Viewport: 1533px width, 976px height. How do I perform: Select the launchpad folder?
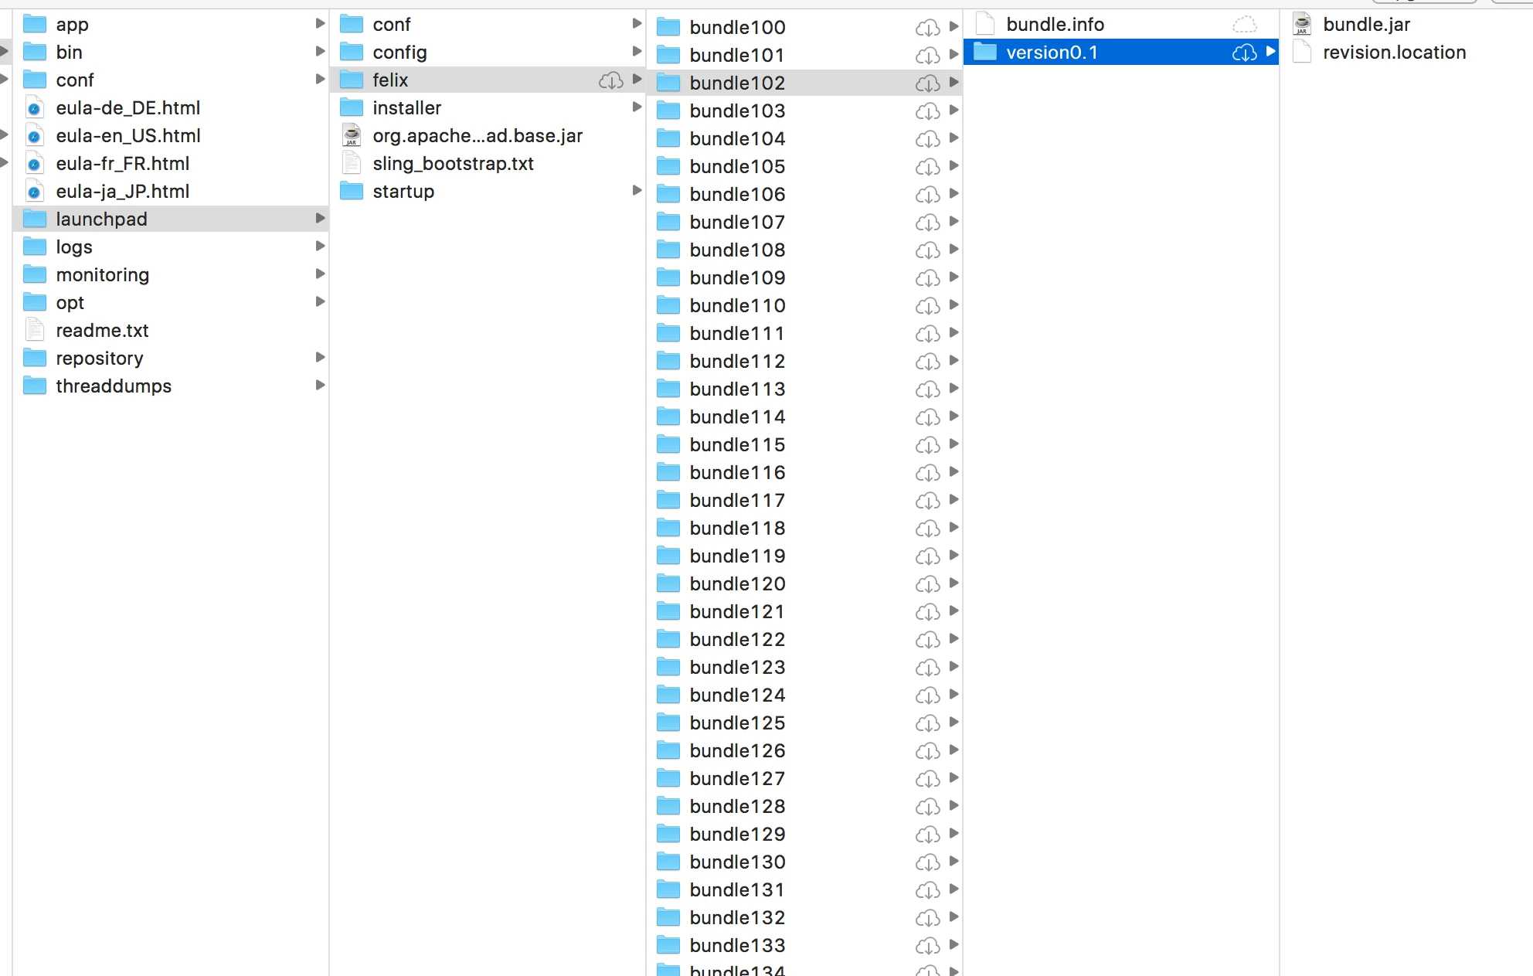click(101, 219)
